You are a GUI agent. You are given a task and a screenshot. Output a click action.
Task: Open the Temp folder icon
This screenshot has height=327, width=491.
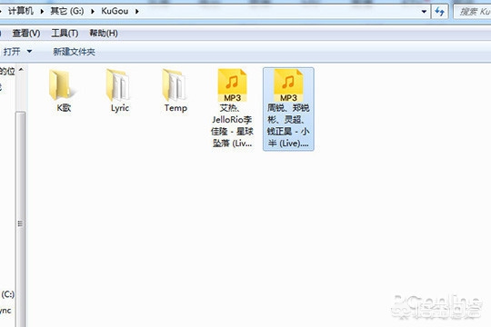[174, 84]
